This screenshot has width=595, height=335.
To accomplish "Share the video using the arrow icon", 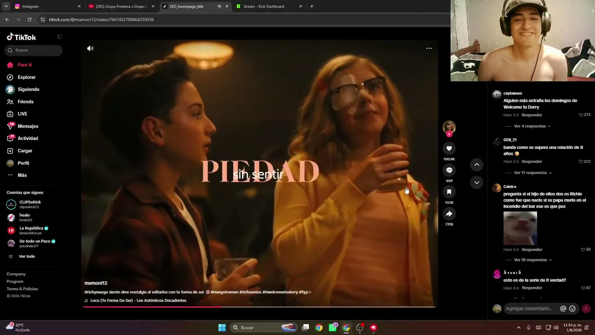I will 449,214.
